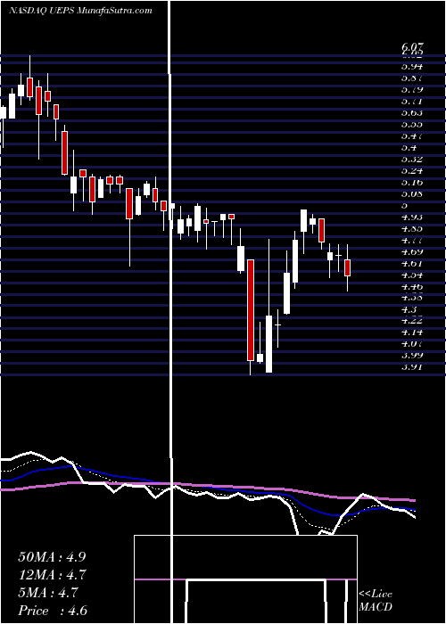The width and height of the screenshot is (446, 624).
Task: Click the last red candlestick on the chart
Action: (348, 267)
